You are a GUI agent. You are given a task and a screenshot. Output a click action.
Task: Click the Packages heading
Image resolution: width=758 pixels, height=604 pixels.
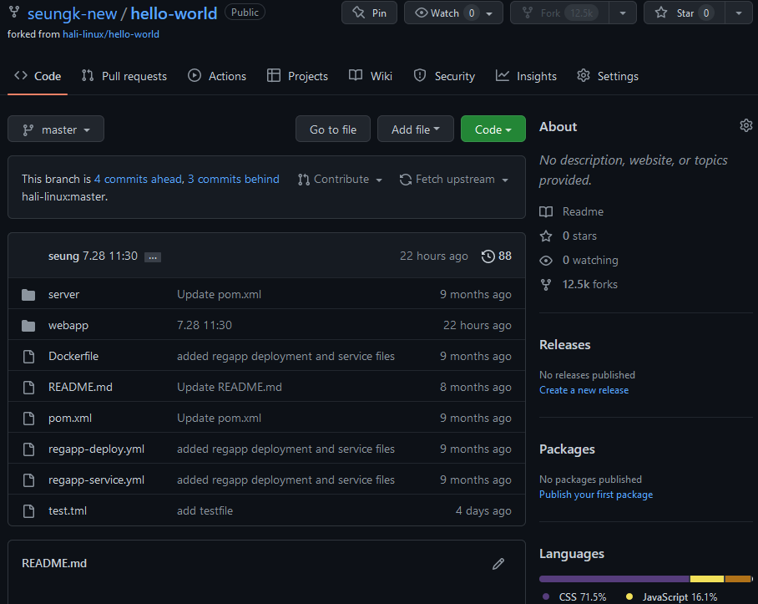click(x=567, y=449)
